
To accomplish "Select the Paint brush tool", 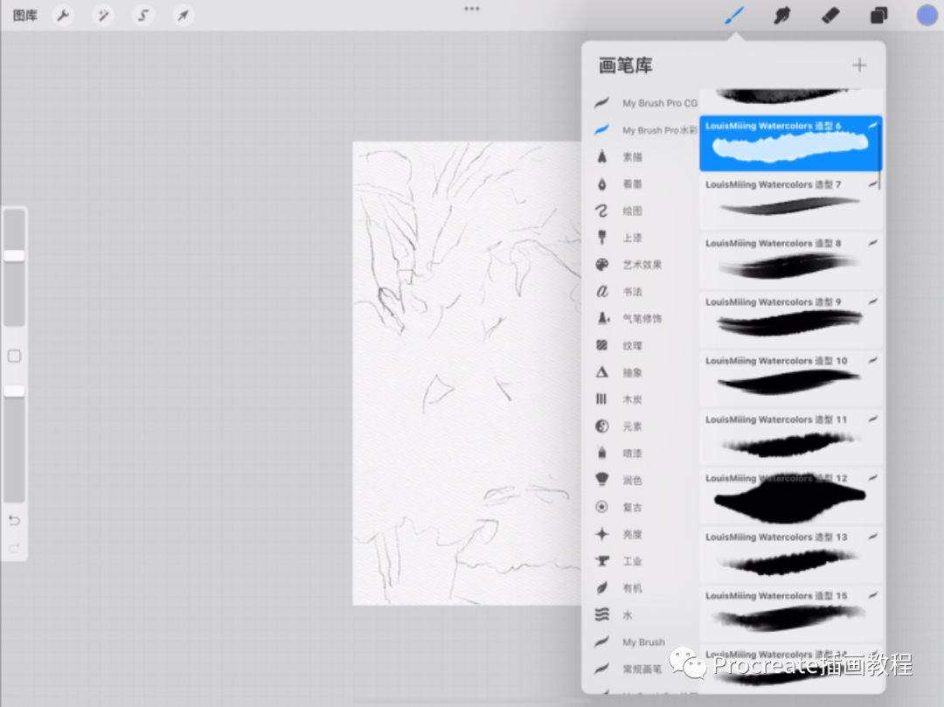I will (734, 15).
